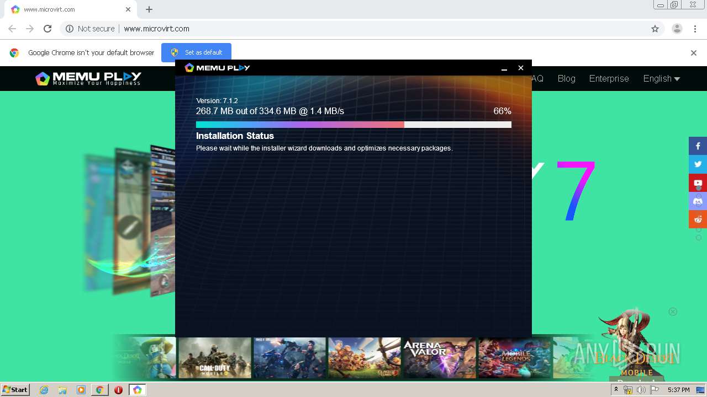Switch to MEmu installer in taskbar
The height and width of the screenshot is (397, 707).
click(x=137, y=390)
